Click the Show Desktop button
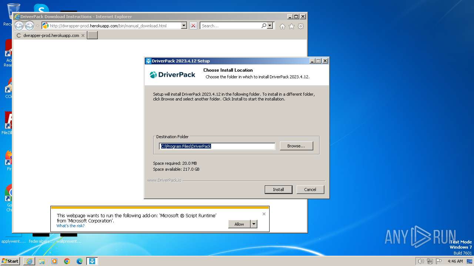 [470, 261]
